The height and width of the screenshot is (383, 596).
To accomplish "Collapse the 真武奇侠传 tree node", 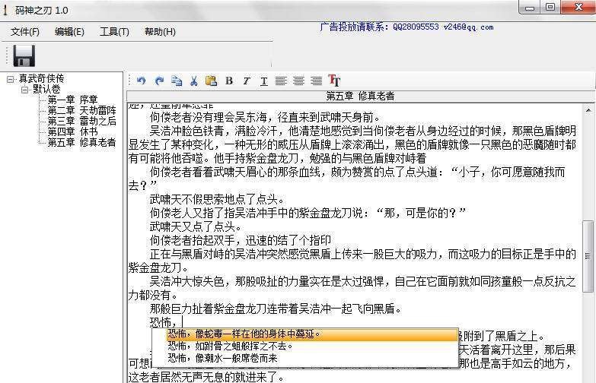I will [x=10, y=79].
